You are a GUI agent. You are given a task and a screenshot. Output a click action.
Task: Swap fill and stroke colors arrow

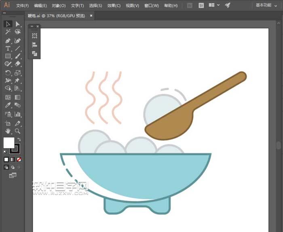[x=19, y=139]
